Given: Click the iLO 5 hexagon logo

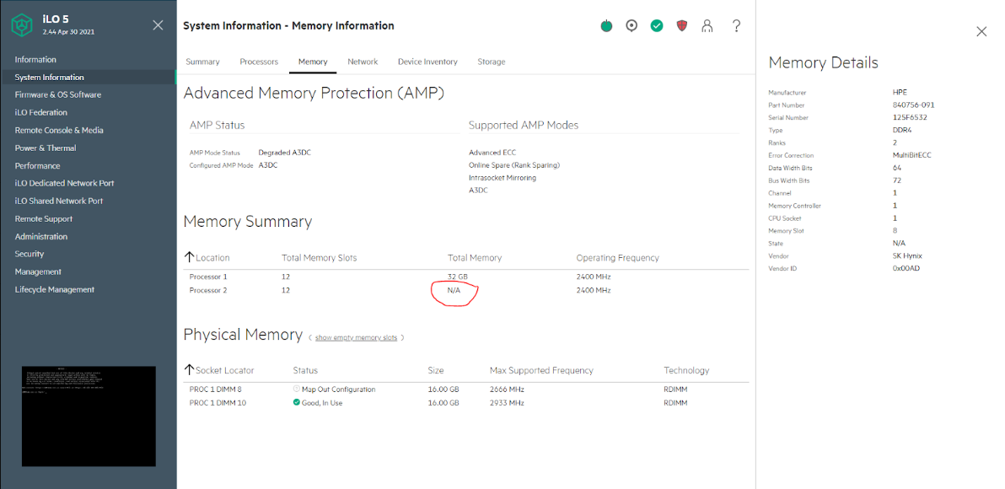Looking at the screenshot, I should click(23, 25).
